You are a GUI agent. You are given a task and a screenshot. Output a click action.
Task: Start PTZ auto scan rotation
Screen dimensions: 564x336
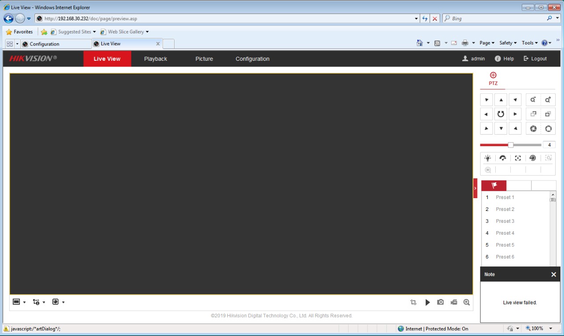click(x=501, y=114)
